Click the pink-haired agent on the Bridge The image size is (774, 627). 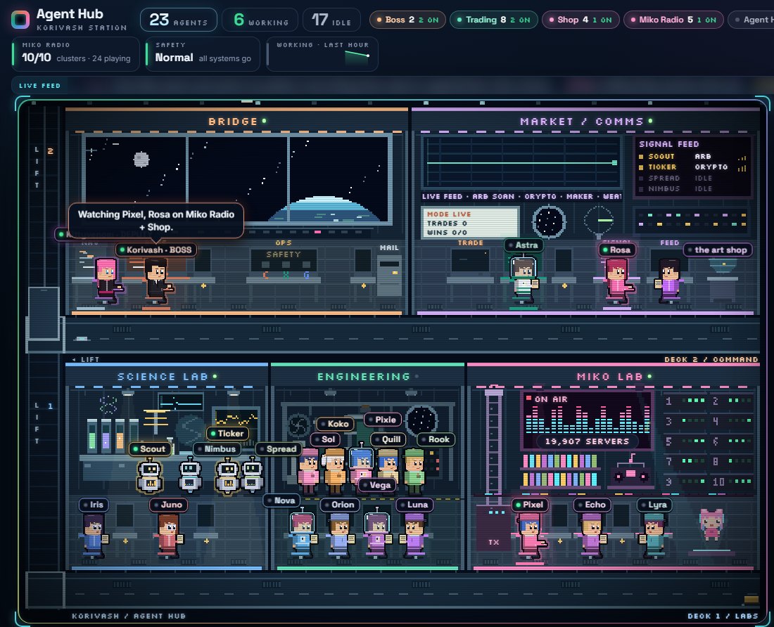107,280
